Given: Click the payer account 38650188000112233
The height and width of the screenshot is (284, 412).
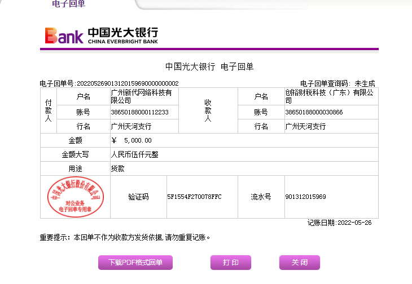Looking at the screenshot, I should pyautogui.click(x=139, y=112).
